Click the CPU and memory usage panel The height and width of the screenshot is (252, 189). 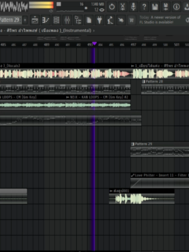[x=80, y=7]
